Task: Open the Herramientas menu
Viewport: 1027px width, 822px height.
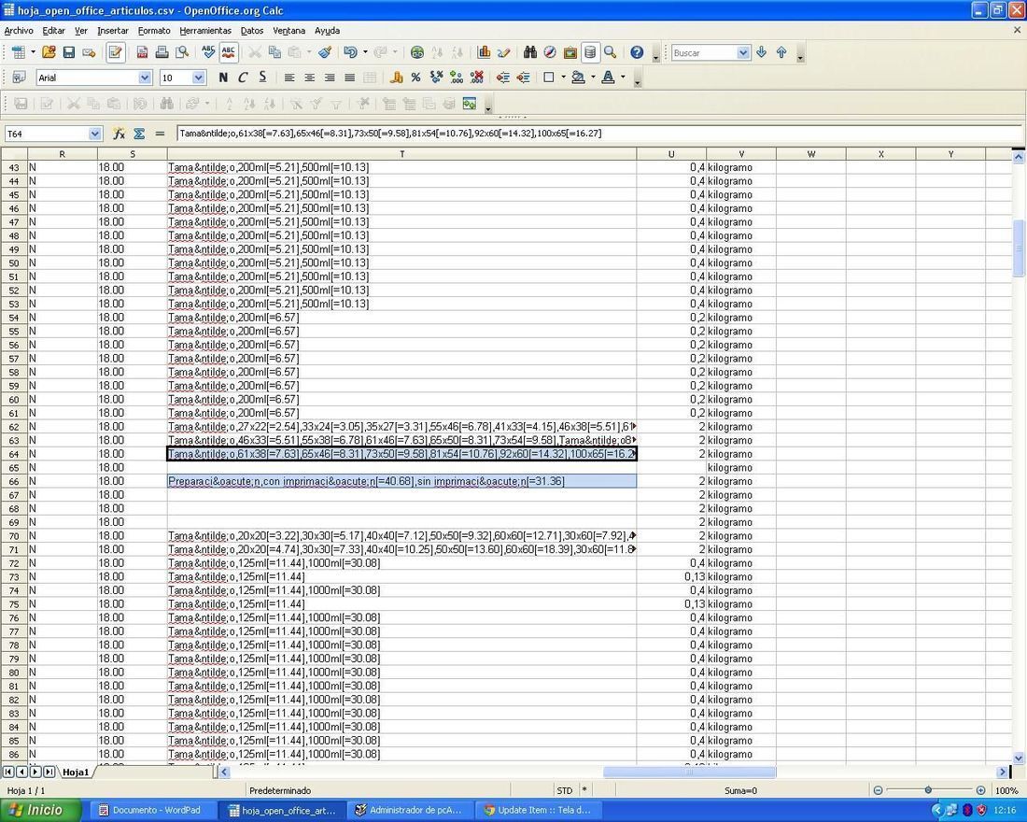Action: (205, 31)
